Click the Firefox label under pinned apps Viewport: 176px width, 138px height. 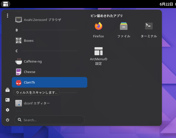(x=99, y=36)
